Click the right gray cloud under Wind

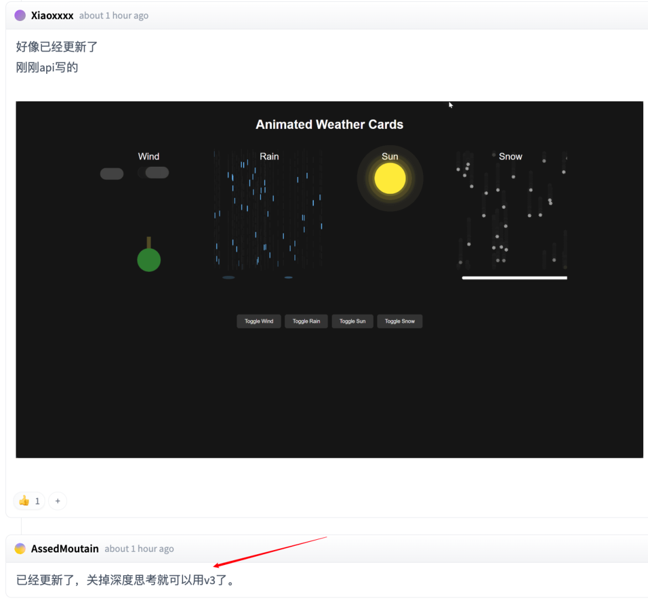tap(157, 172)
